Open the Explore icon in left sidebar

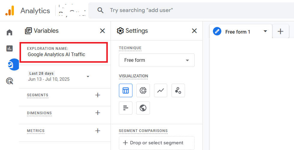click(x=11, y=64)
